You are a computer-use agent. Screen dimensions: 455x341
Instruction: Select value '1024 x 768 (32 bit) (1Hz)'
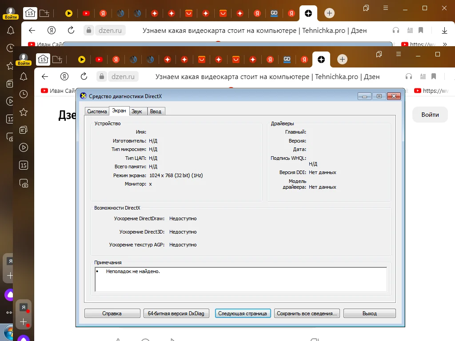[176, 175]
